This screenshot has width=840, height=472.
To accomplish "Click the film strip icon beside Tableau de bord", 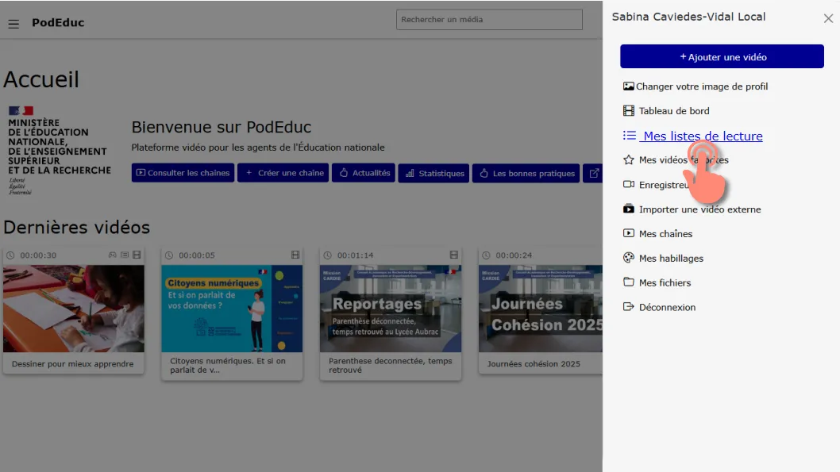I will 628,111.
